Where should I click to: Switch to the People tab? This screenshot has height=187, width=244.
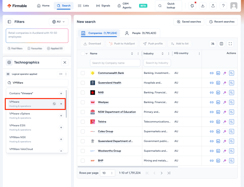pyautogui.click(x=141, y=33)
